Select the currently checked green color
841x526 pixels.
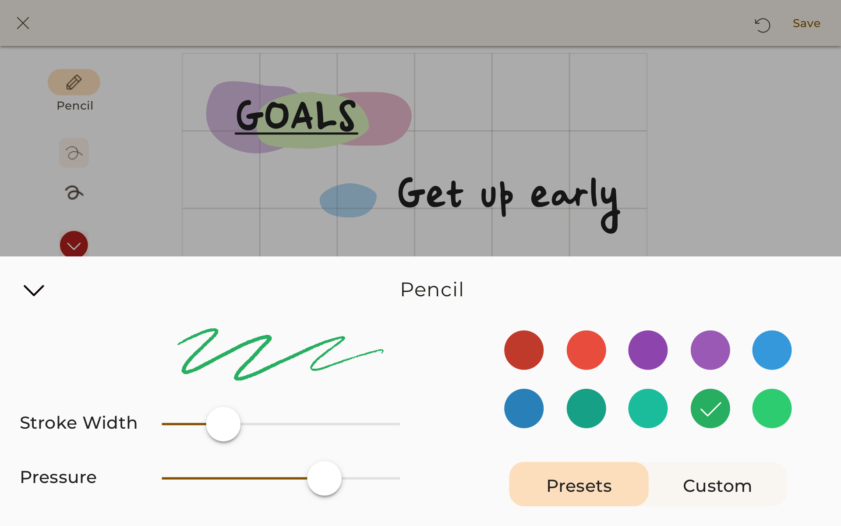pyautogui.click(x=710, y=408)
